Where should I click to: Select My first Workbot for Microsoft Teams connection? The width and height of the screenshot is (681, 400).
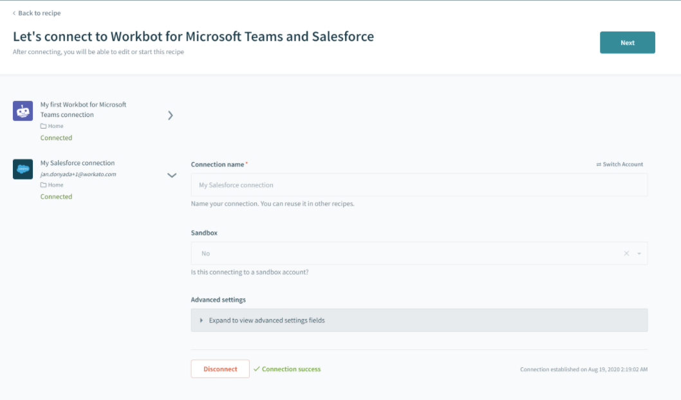(83, 109)
